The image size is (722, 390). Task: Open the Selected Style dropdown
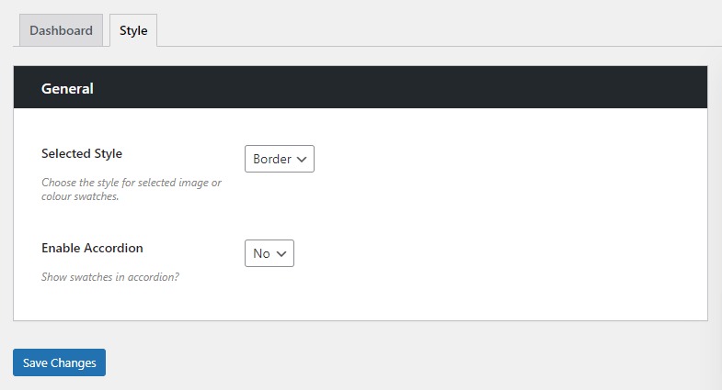pos(279,159)
